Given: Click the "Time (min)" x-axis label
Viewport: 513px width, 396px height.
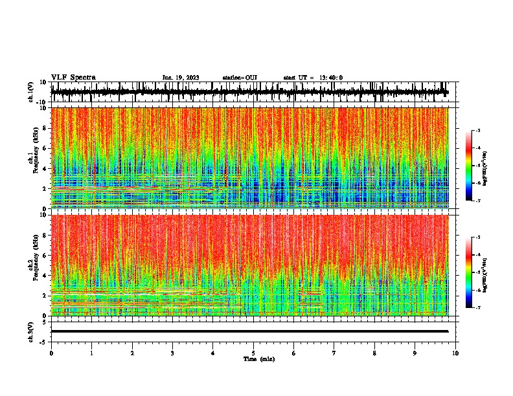Looking at the screenshot, I should pyautogui.click(x=259, y=359).
